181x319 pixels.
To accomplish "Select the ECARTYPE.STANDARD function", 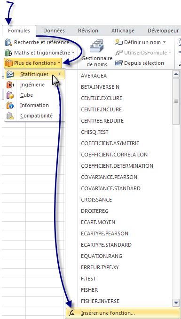I will tap(106, 245).
